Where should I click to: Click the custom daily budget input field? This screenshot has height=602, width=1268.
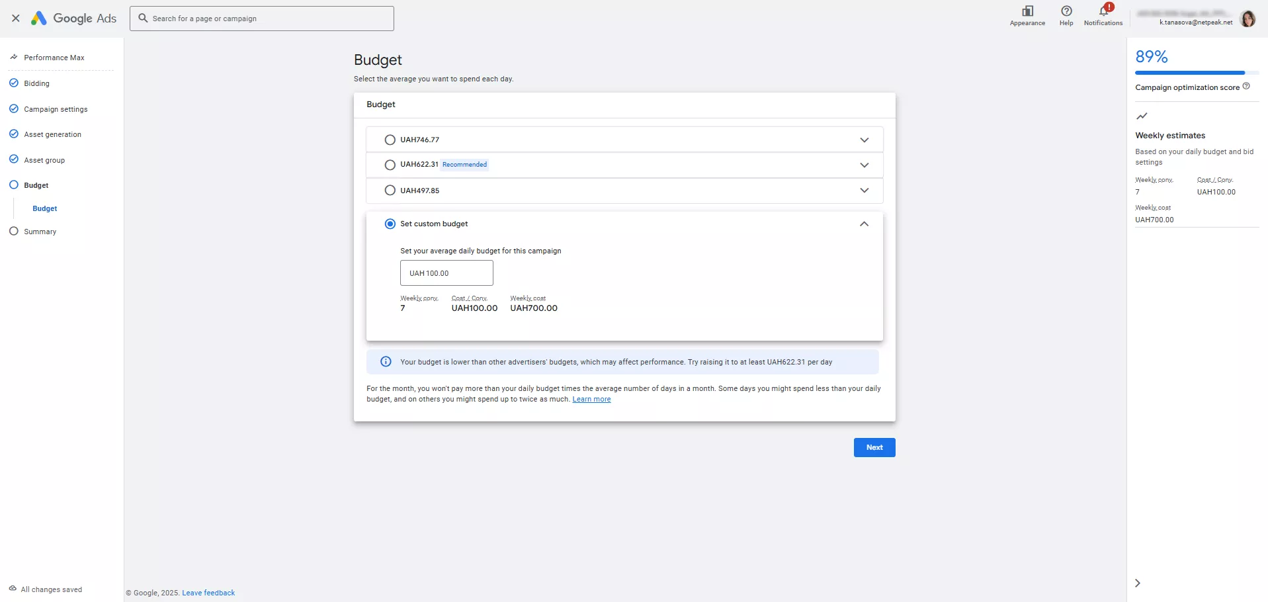coord(446,273)
